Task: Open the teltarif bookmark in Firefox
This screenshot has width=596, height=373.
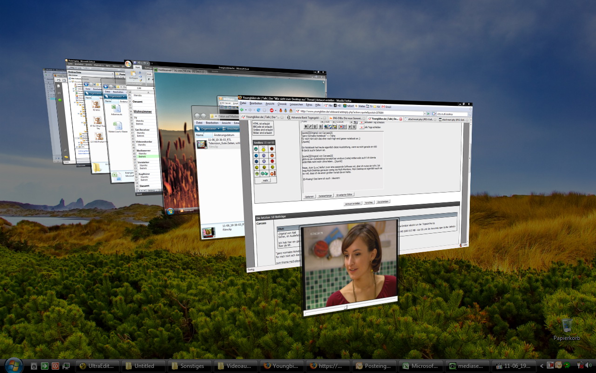Action: pyautogui.click(x=348, y=106)
